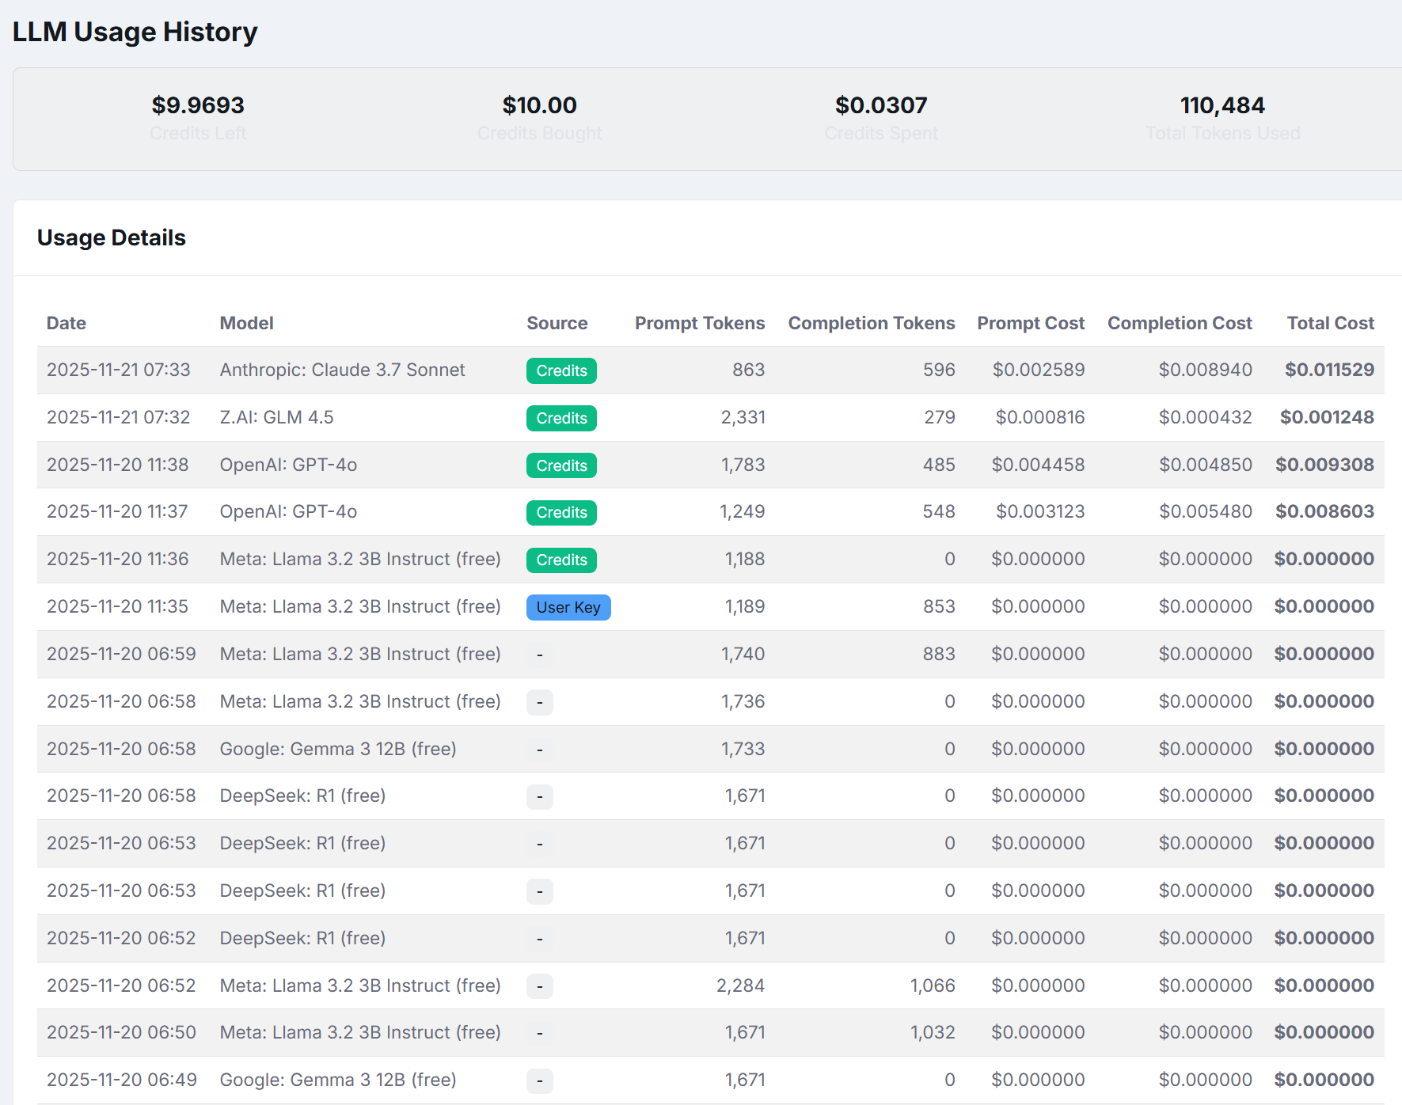This screenshot has height=1105, width=1402.
Task: Click Credits badge on 11:36 Llama row
Action: [x=561, y=560]
